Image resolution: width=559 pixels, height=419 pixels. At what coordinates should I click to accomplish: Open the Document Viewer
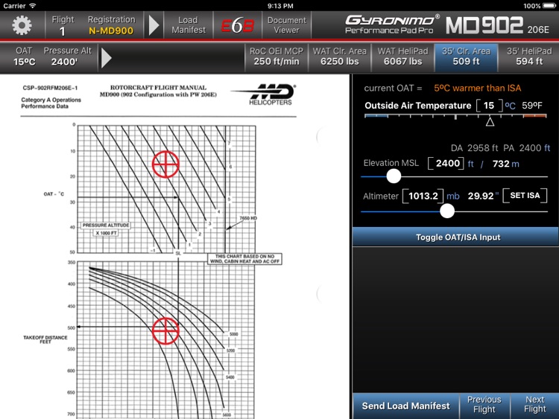(287, 25)
